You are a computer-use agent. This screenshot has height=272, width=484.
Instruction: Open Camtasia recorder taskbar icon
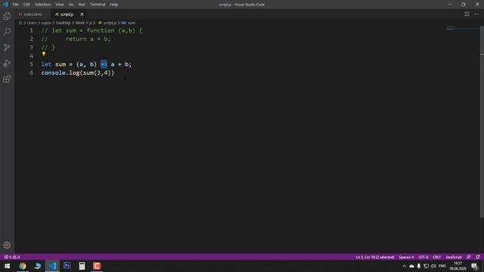point(97,266)
